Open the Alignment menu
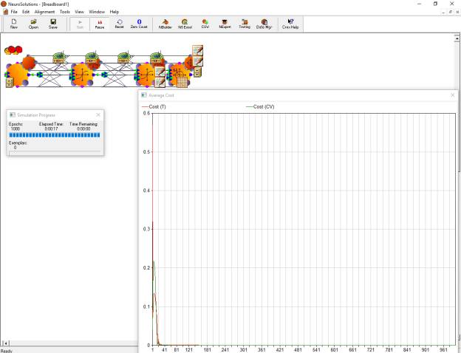Viewport: 461px width, 353px height. 44,12
